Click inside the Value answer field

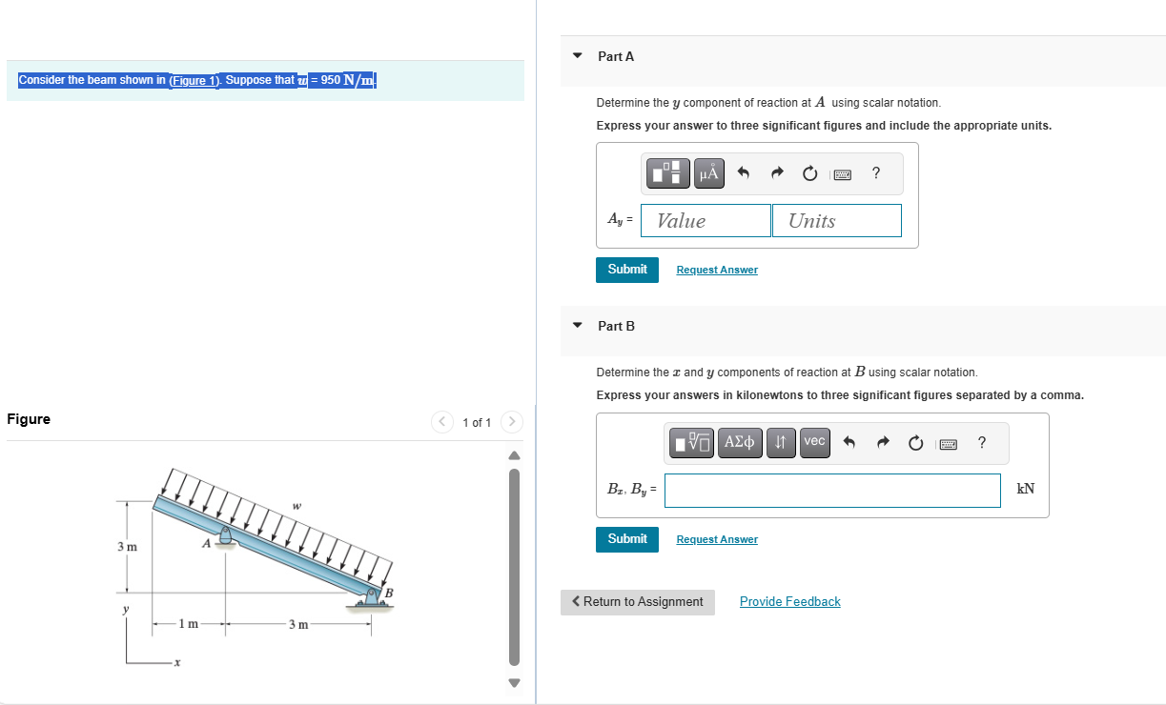coord(706,220)
